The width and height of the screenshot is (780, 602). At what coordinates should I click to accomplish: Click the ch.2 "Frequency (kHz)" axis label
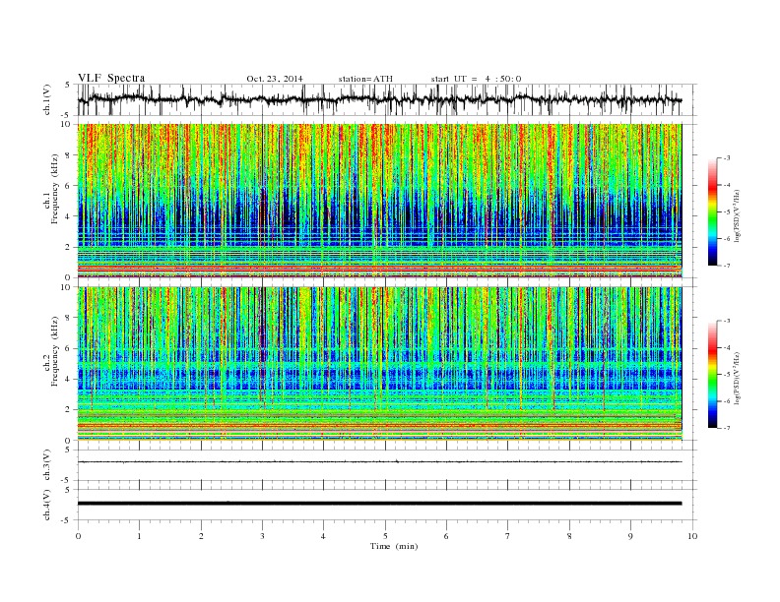click(x=54, y=350)
